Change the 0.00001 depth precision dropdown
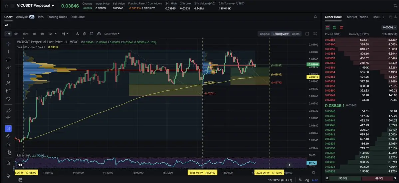 coord(389,28)
